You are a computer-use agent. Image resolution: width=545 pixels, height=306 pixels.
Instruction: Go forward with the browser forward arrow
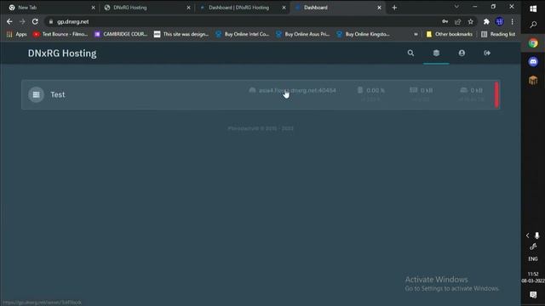[x=22, y=21]
